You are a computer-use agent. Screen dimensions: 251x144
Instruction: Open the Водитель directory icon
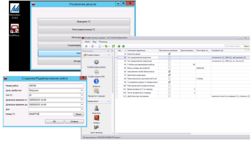[x=96, y=108]
